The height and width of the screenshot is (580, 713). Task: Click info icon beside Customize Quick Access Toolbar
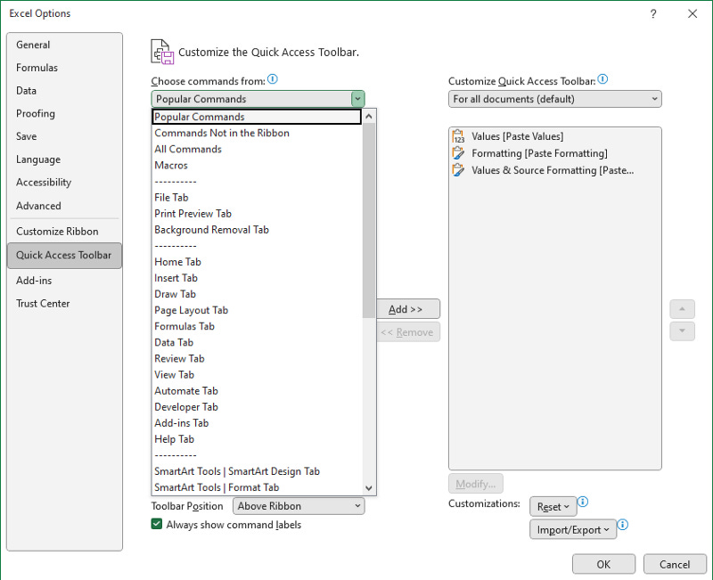pos(602,79)
